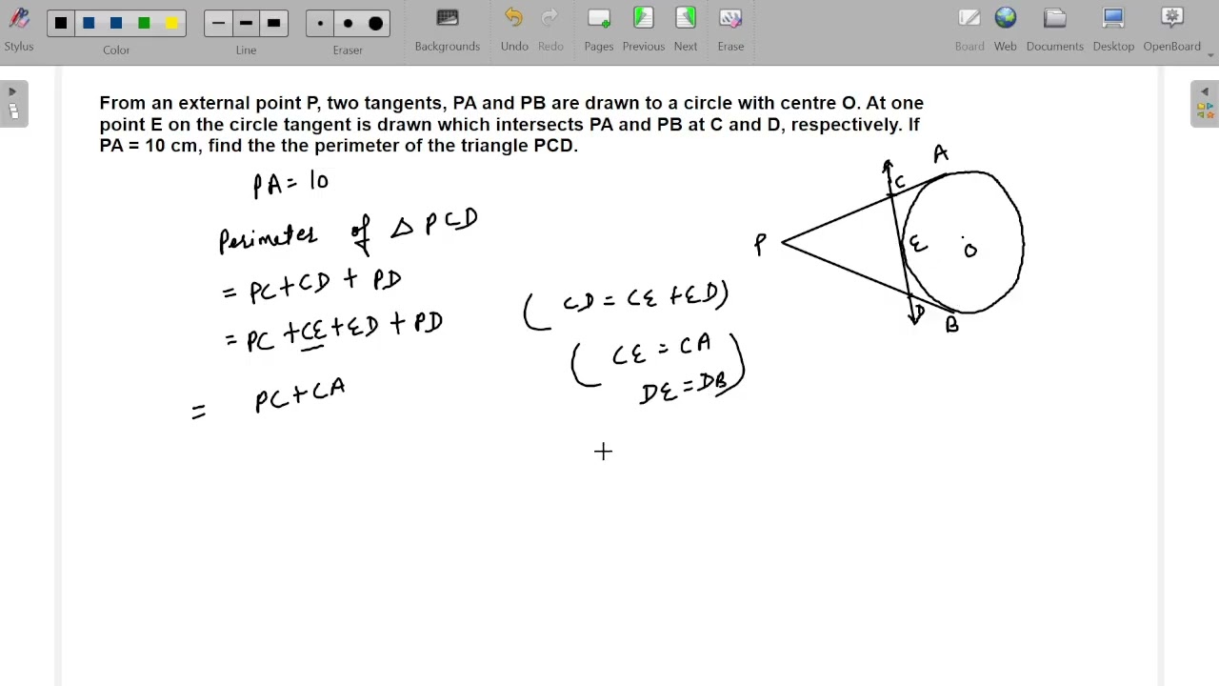This screenshot has width=1219, height=686.
Task: Click the Redo arrow
Action: point(550,30)
